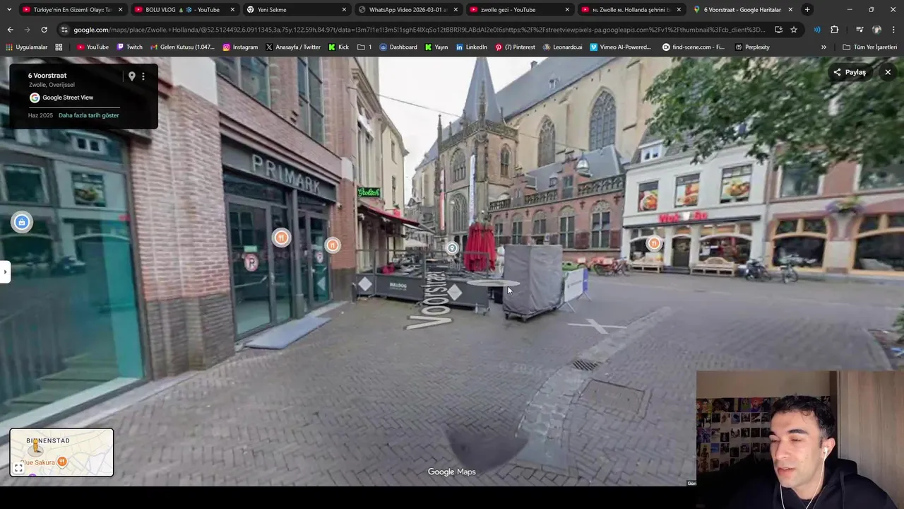This screenshot has height=509, width=904.
Task: Open the find-scene.com bookmark
Action: [x=694, y=47]
